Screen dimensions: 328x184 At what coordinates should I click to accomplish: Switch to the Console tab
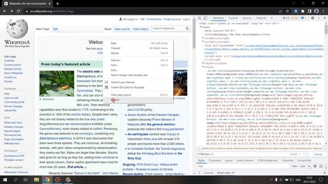[x=233, y=18]
